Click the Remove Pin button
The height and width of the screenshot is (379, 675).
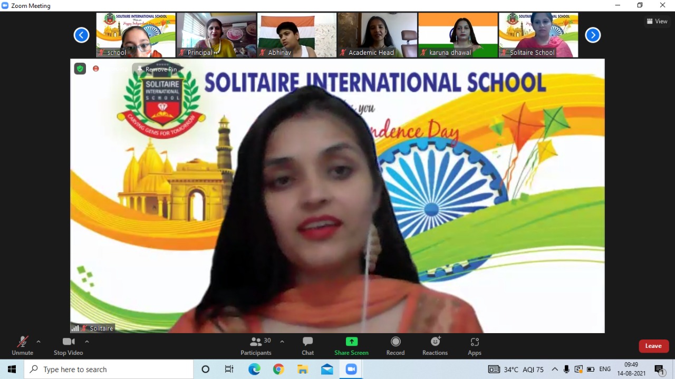click(157, 69)
